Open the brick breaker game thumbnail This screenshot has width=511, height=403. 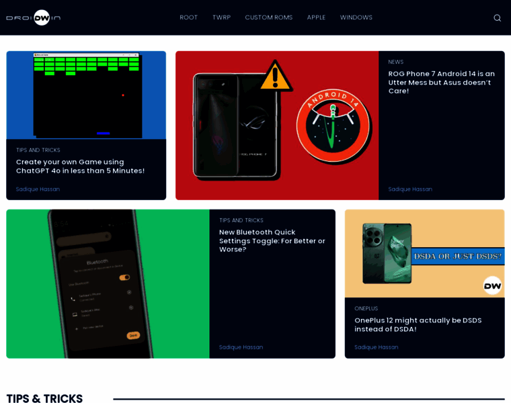tap(86, 95)
